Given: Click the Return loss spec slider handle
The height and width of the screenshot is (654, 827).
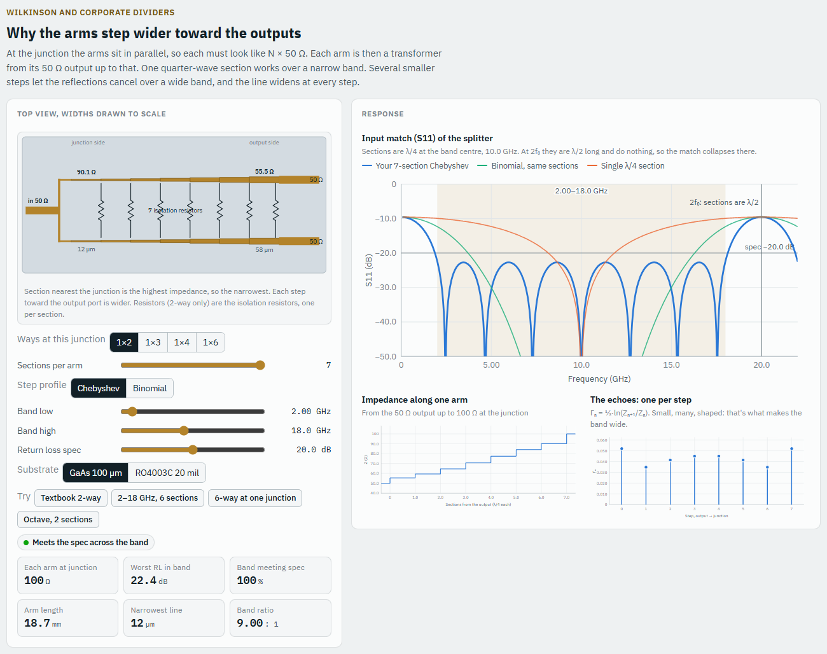Looking at the screenshot, I should point(193,450).
